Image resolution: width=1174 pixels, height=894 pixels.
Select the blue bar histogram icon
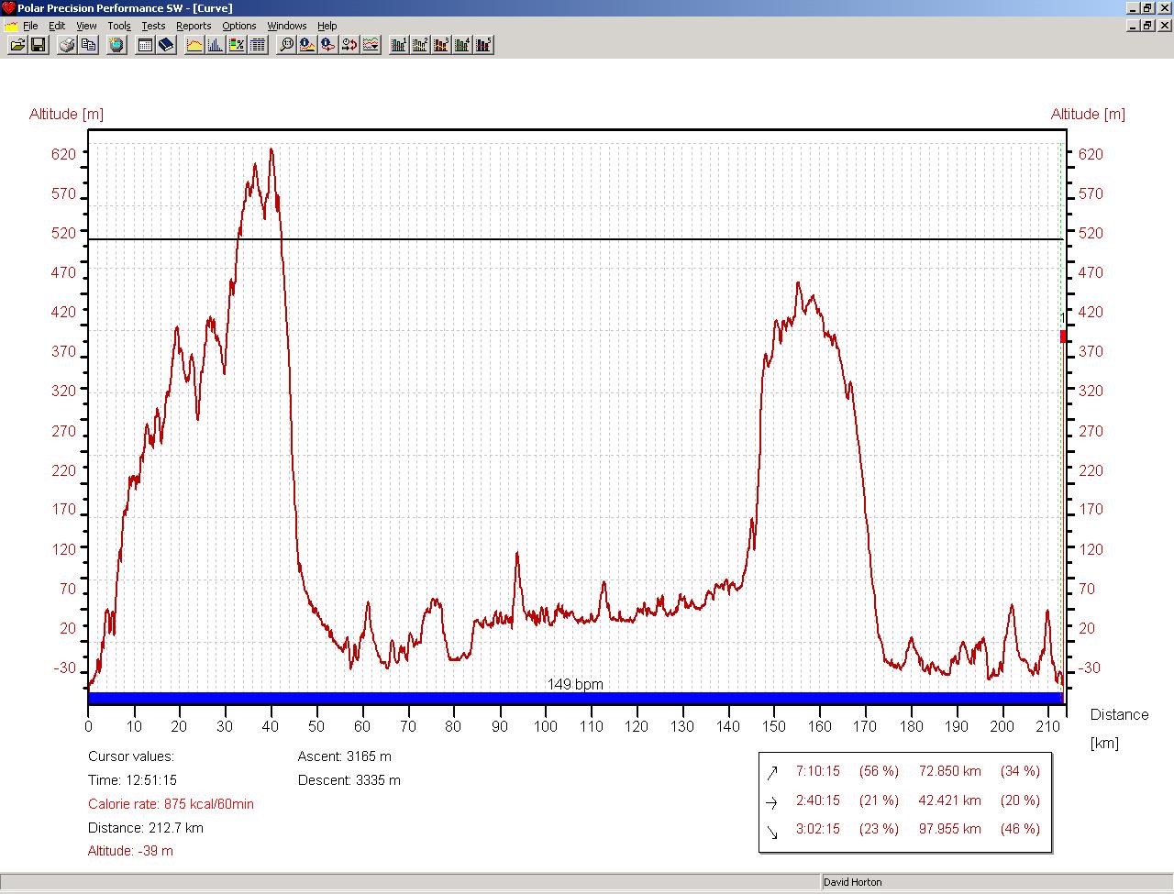(x=216, y=44)
